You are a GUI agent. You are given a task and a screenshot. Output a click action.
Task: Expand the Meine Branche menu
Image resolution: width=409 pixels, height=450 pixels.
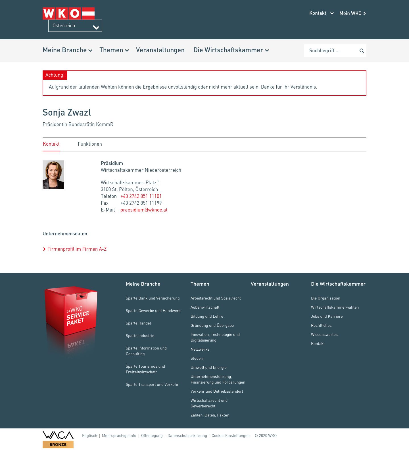tap(68, 50)
